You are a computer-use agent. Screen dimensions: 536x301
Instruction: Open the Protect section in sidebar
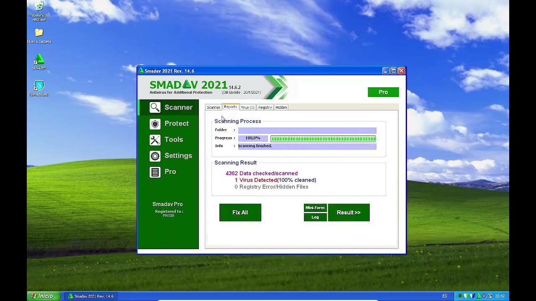(169, 124)
